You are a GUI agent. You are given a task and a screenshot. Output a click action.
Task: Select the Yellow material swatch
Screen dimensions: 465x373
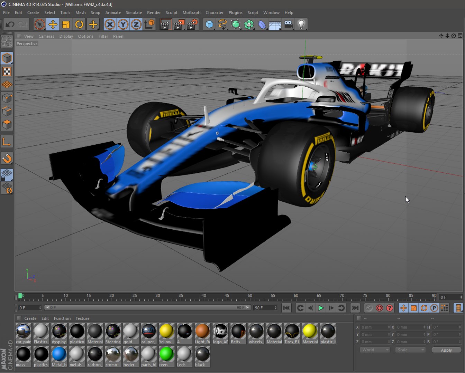[166, 334]
